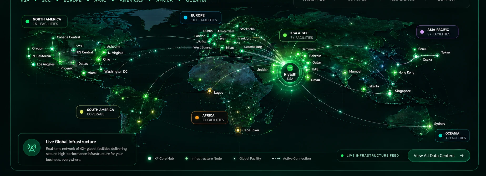Select the Lagos node marker
Viewport: 486px width, 176px height.
pos(210,91)
